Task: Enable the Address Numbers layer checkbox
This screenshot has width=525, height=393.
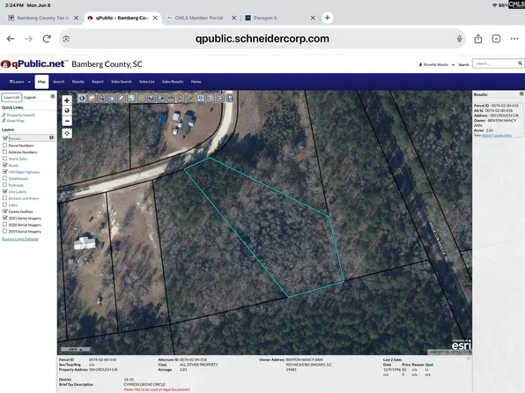Action: [x=4, y=152]
